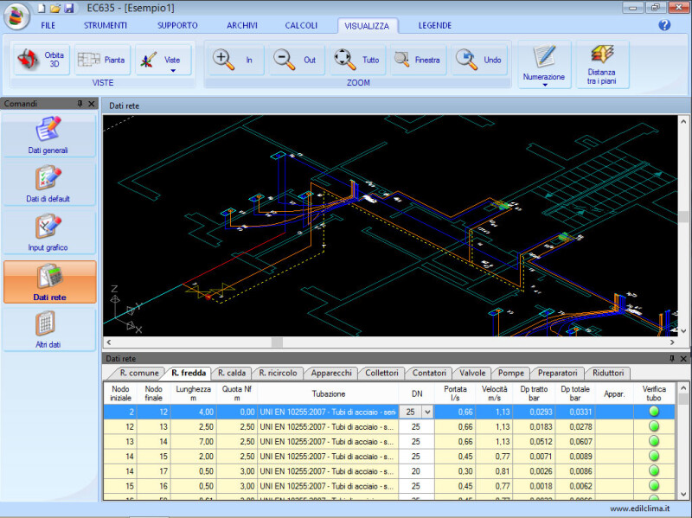The width and height of the screenshot is (692, 518).
Task: Activate the Orbita 3D view tool
Action: tap(41, 60)
